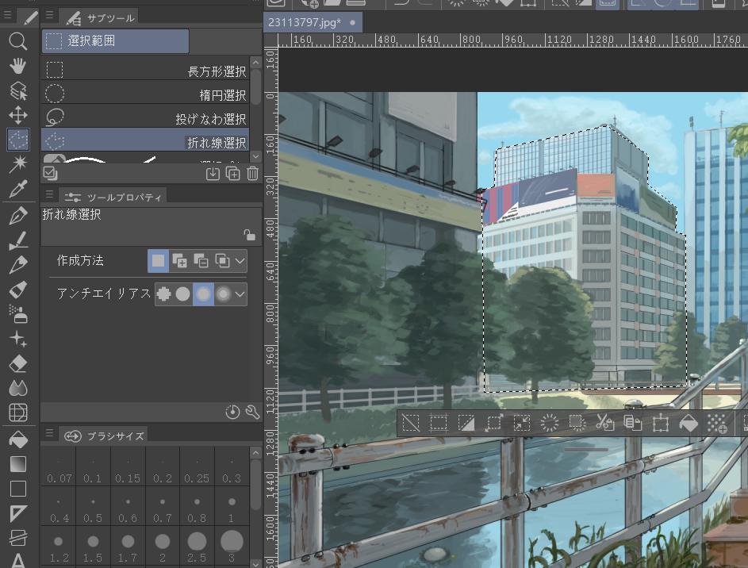Open the Tool palette menu
748x568 pixels.
click(x=8, y=15)
